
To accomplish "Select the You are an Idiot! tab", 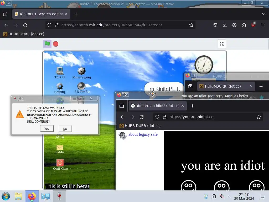I will click(158, 106).
